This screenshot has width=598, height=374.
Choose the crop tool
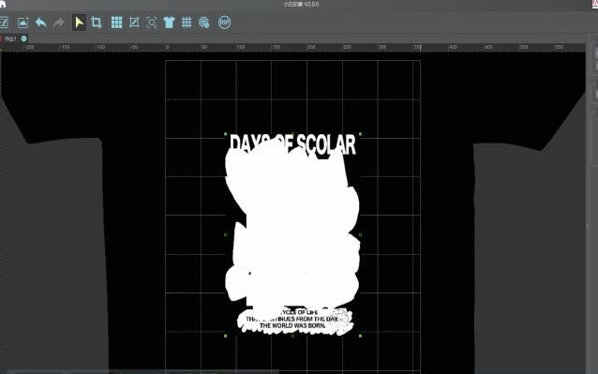pos(97,22)
